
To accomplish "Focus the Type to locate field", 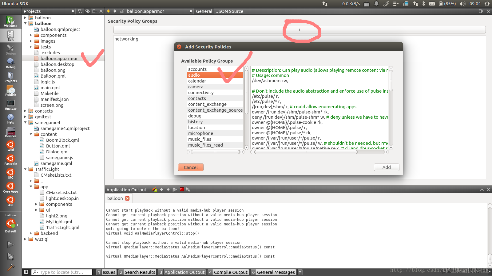I will (x=62, y=272).
